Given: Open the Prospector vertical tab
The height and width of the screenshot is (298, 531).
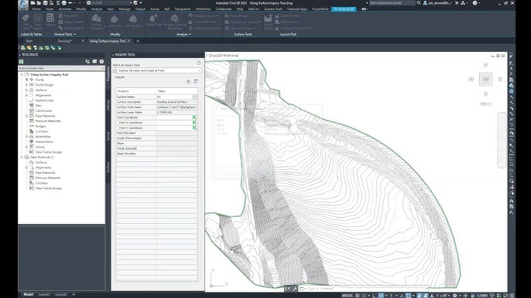Looking at the screenshot, I should [x=108, y=73].
